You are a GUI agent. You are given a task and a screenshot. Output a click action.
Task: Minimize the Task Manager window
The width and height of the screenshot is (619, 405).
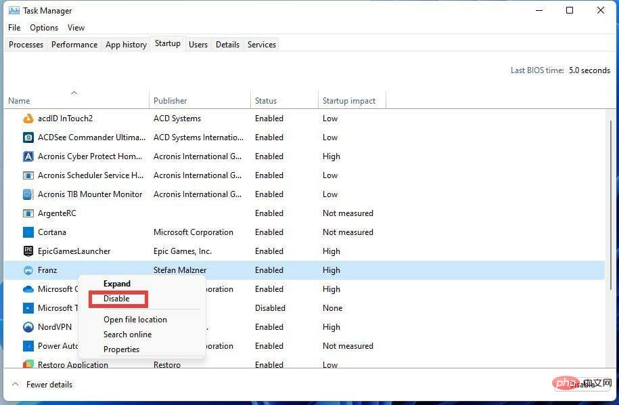click(x=539, y=10)
